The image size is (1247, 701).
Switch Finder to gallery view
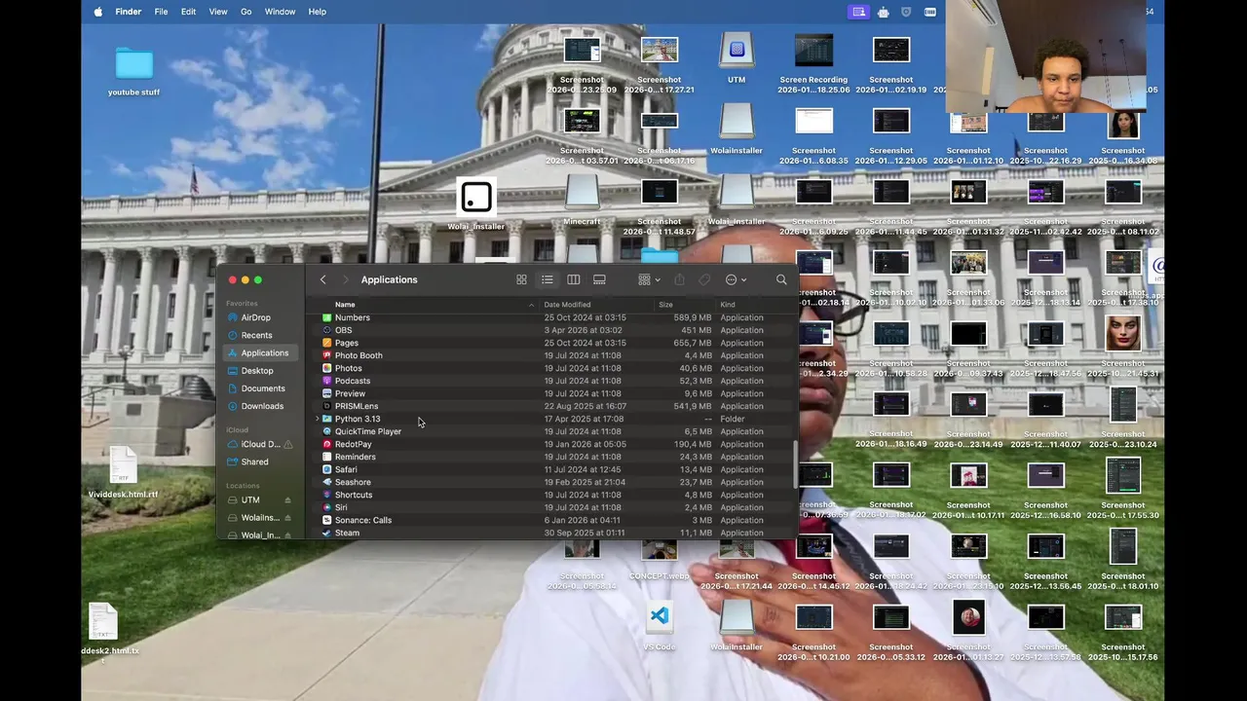(599, 279)
